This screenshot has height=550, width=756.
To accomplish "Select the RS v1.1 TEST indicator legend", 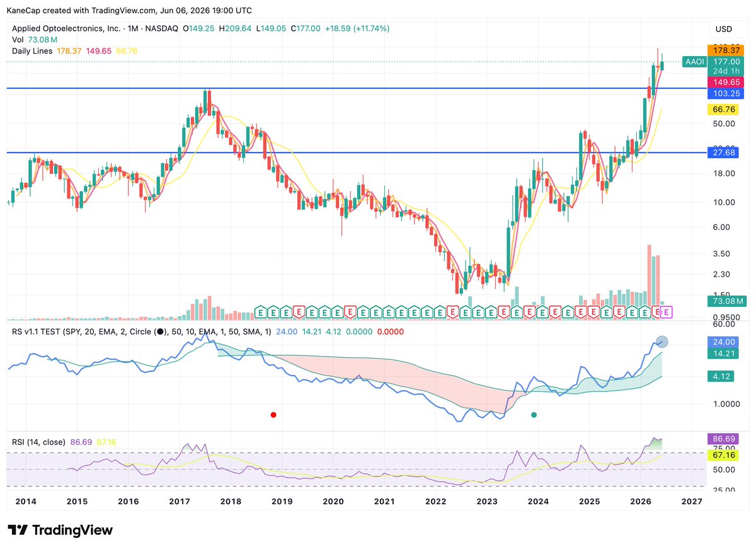I will [x=43, y=331].
